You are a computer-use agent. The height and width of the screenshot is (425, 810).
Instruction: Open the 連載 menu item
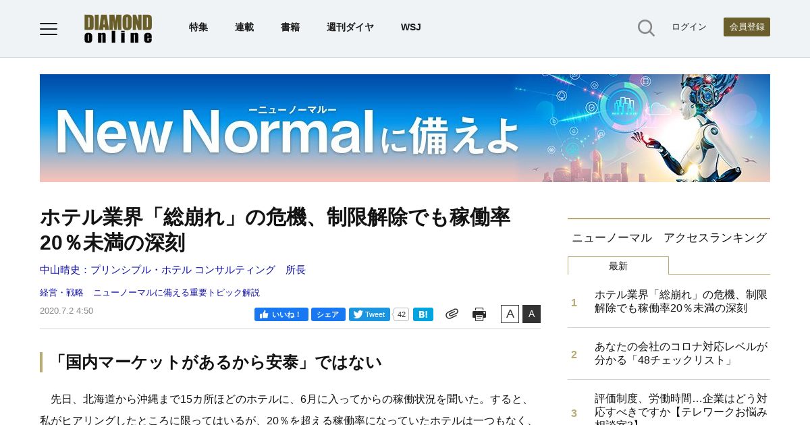(244, 27)
